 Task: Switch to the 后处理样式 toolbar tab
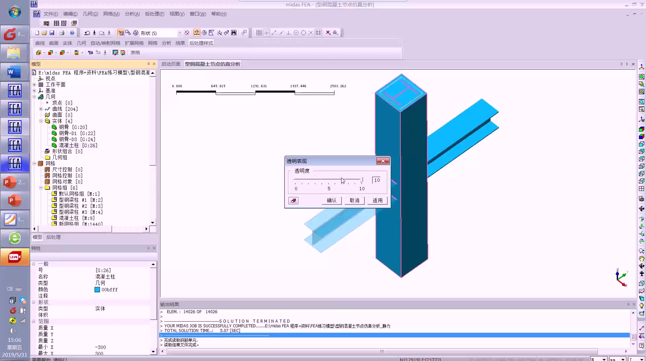tap(201, 43)
